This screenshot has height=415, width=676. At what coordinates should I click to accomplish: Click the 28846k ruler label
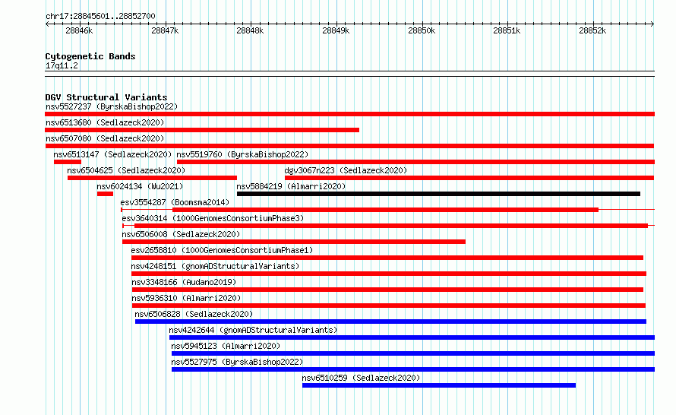coord(79,30)
